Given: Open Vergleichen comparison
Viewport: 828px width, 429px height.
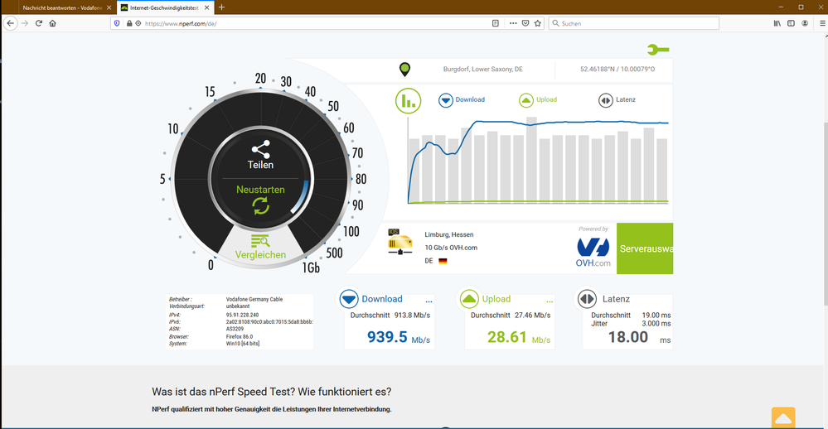Looking at the screenshot, I should (260, 248).
